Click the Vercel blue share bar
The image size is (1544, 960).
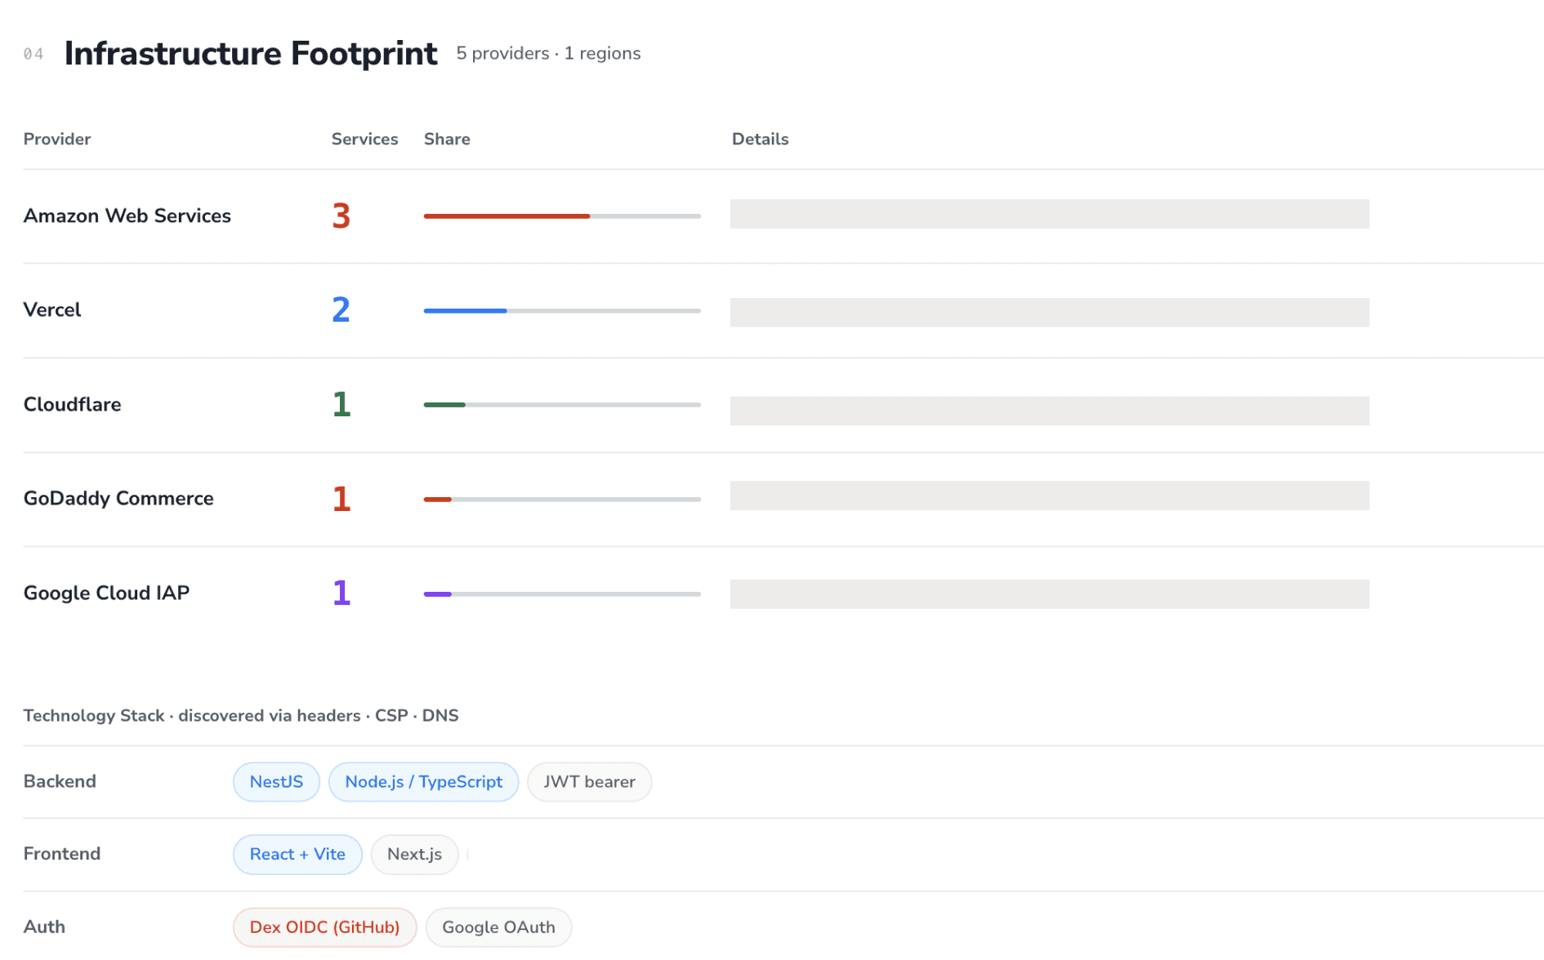coord(562,311)
